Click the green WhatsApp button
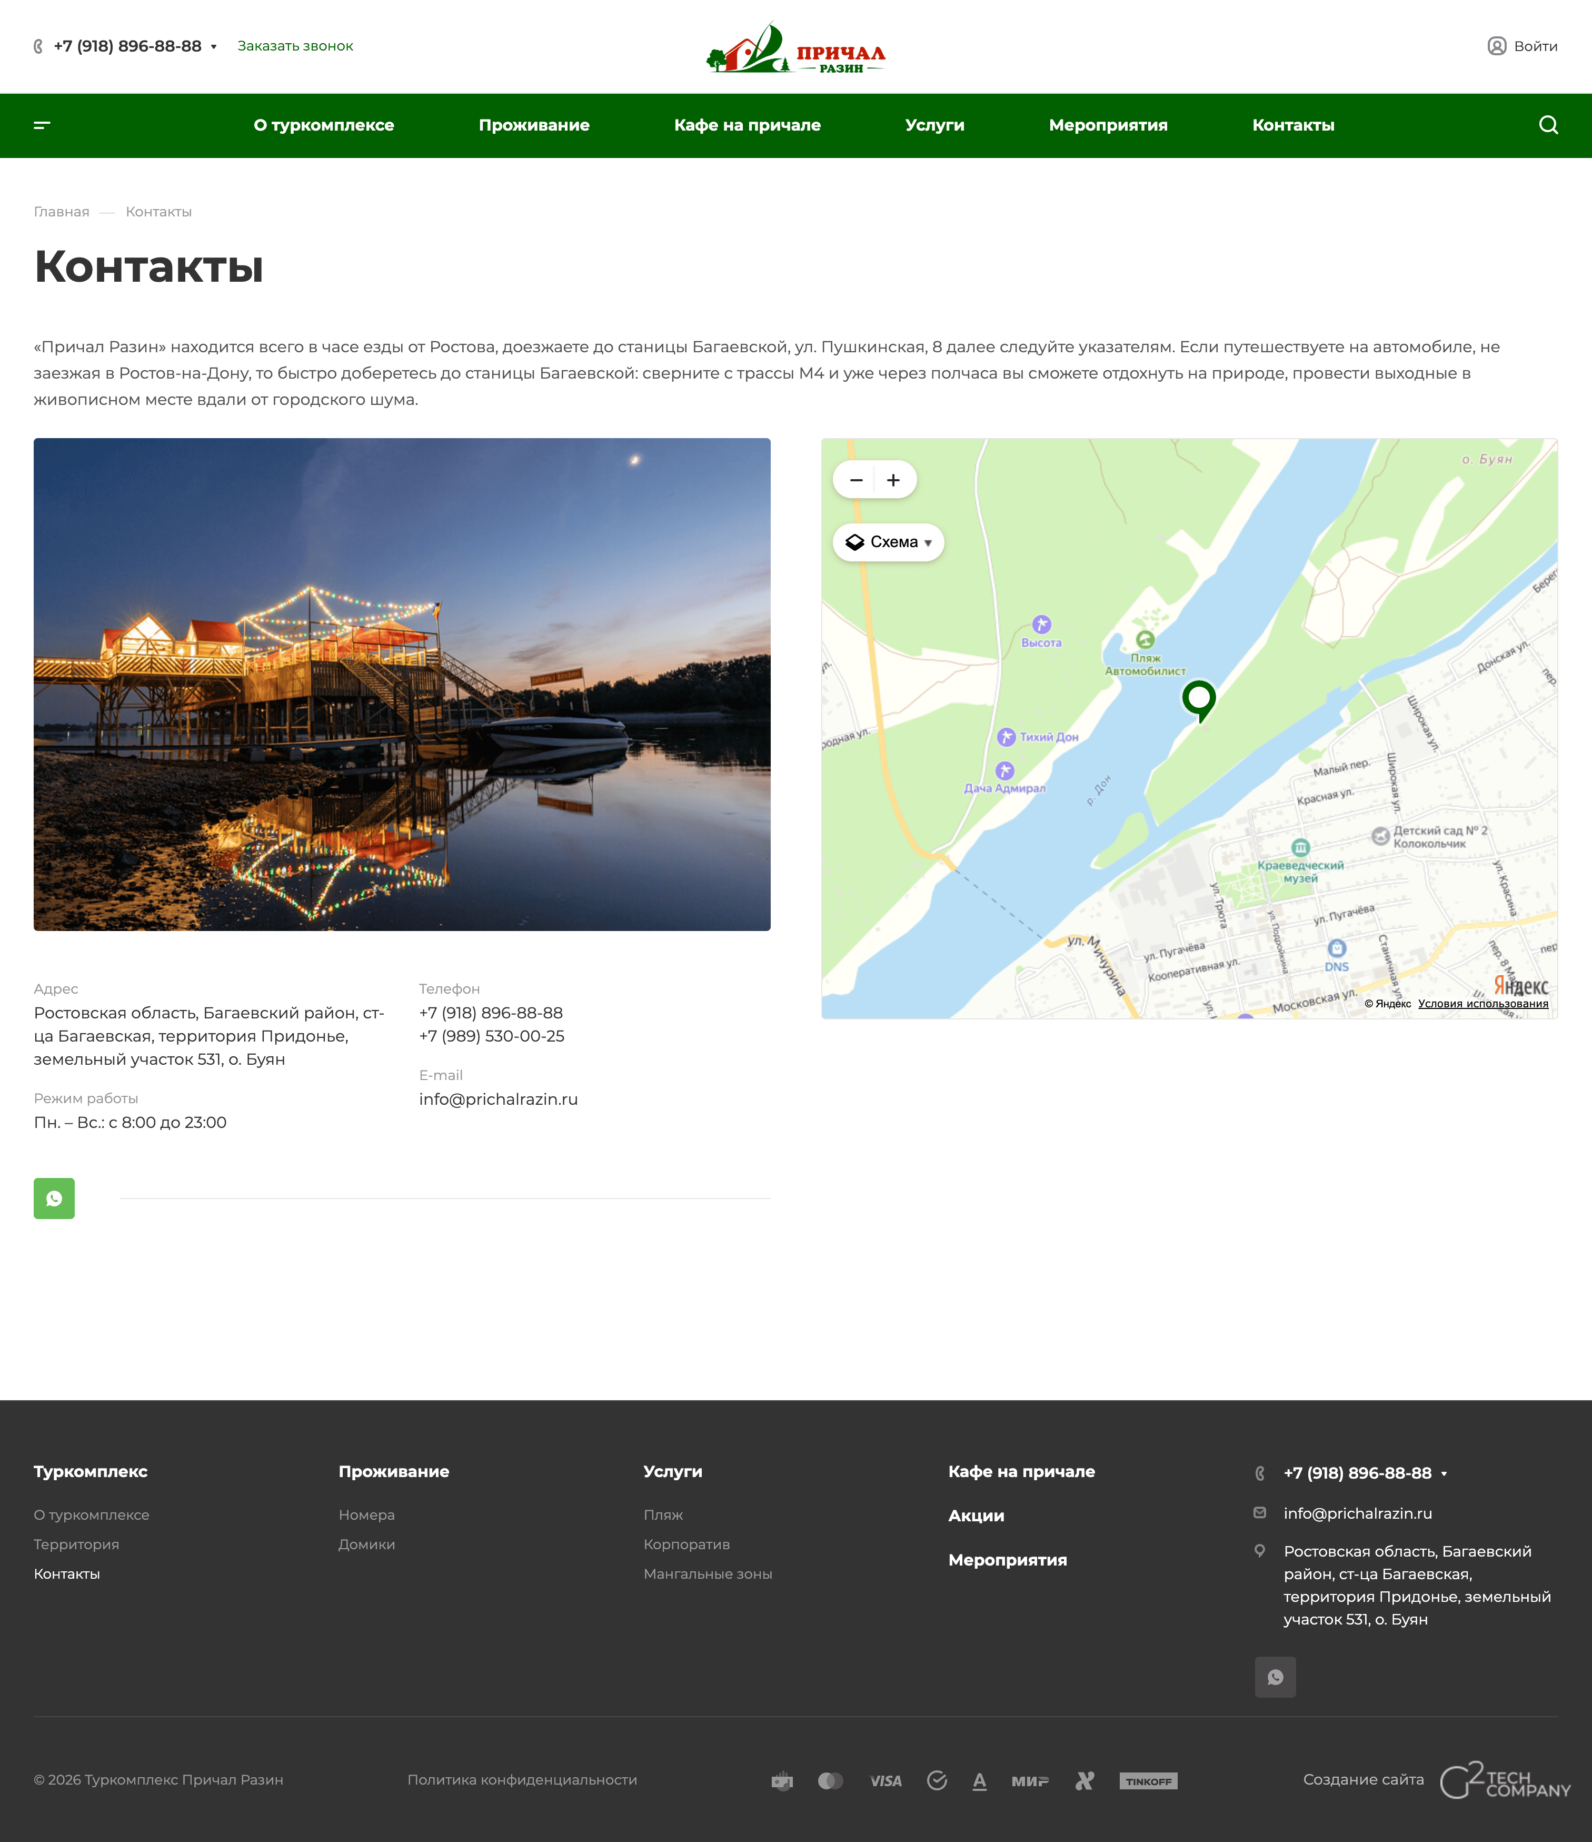 click(x=54, y=1199)
